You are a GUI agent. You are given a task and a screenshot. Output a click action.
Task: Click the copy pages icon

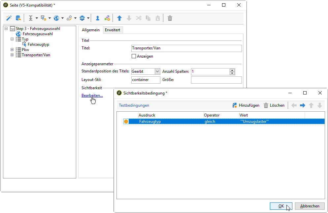(x=148, y=18)
